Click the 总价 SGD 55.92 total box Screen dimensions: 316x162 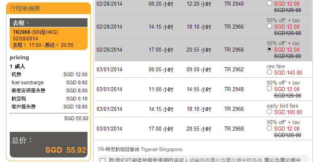[x=48, y=145]
